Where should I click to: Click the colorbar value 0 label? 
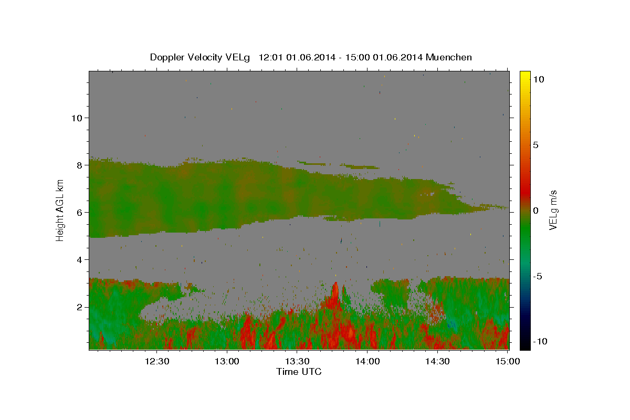pyautogui.click(x=535, y=211)
